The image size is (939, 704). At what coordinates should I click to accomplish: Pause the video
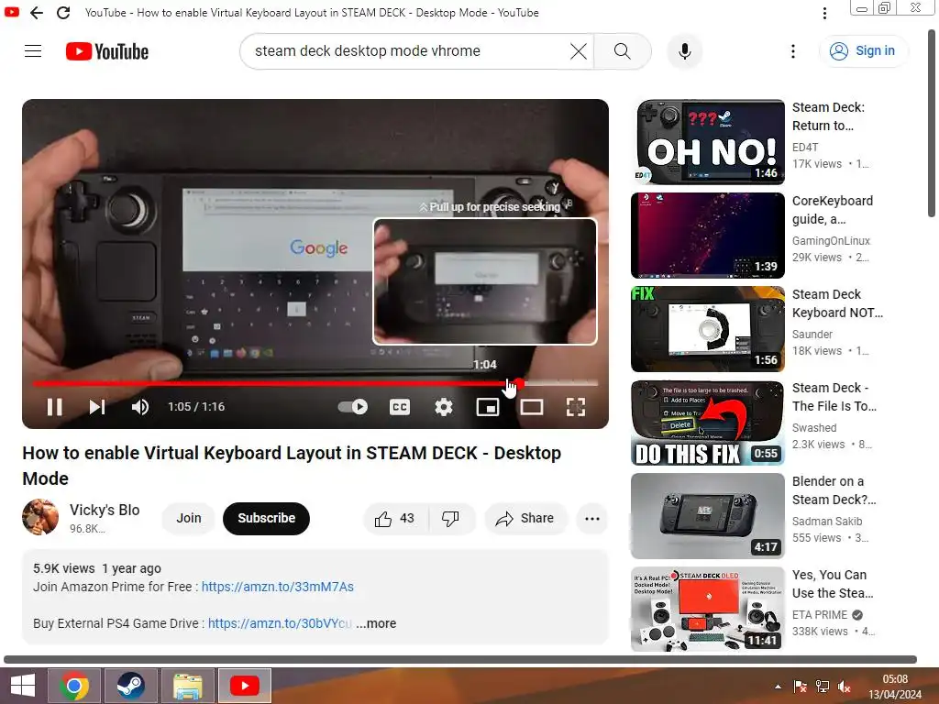(54, 407)
